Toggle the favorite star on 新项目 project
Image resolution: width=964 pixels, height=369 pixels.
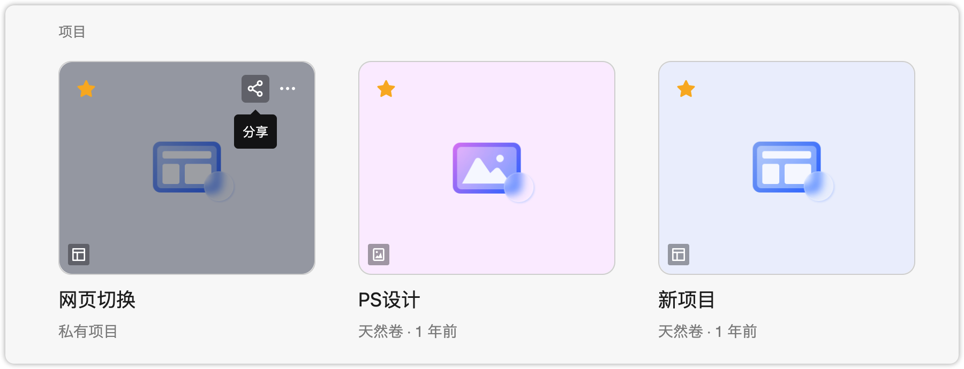pos(686,89)
